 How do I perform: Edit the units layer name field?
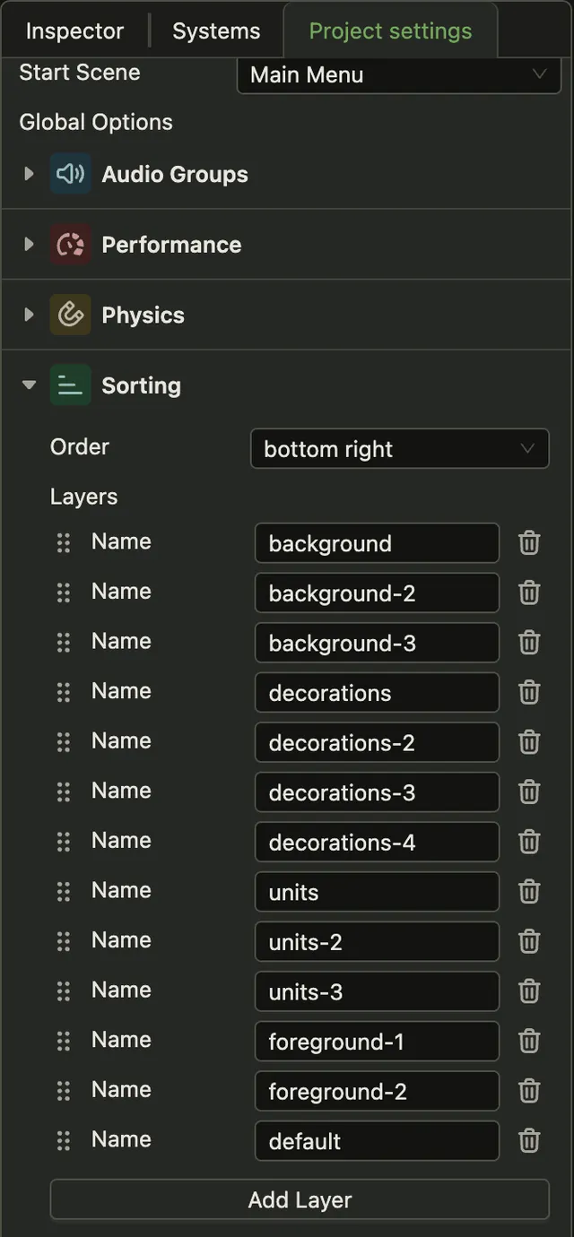pos(377,892)
